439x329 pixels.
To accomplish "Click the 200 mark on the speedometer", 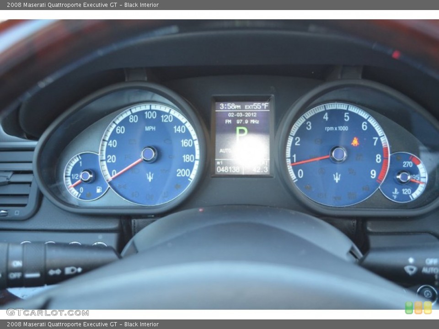I will tap(183, 173).
